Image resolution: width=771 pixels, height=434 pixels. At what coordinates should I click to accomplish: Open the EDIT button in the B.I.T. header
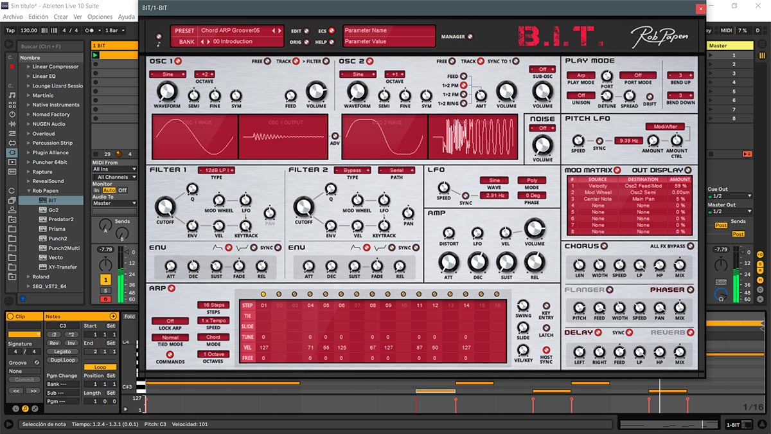point(306,31)
